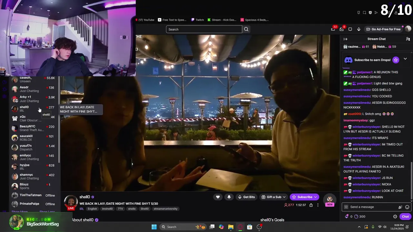
Task: Open the NEW emote reward avatar
Action: pyautogui.click(x=329, y=200)
